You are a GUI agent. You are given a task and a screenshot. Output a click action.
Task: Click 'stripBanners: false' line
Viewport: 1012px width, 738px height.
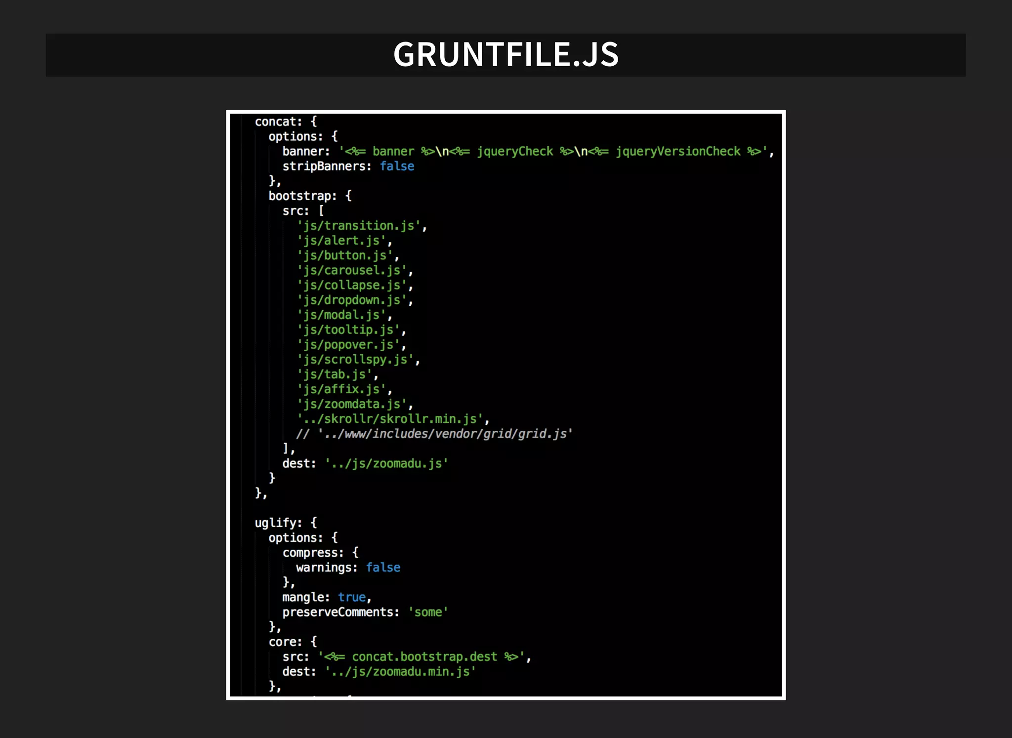click(348, 166)
